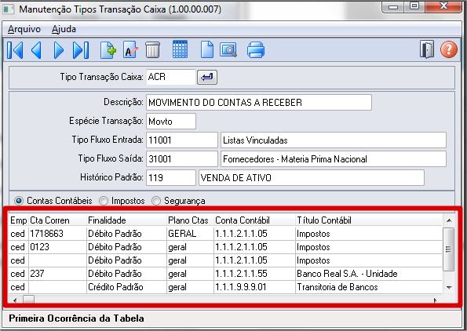Open help with question mark icon

point(449,49)
